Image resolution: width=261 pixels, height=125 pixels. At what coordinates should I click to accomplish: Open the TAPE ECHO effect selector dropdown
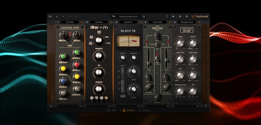point(157,22)
